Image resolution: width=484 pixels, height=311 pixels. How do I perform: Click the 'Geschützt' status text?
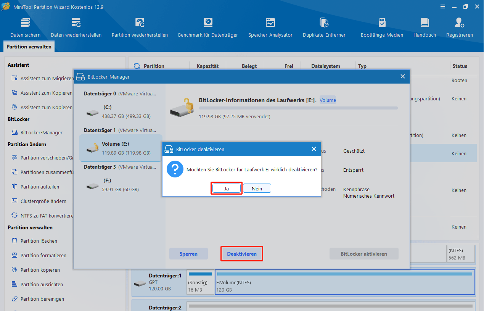[x=354, y=151]
